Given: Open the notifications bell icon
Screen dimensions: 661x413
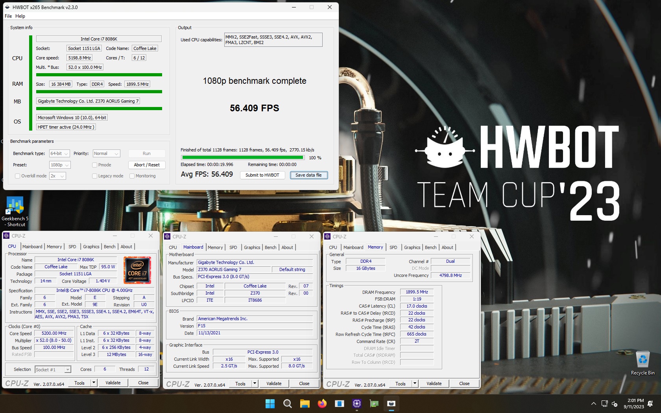Looking at the screenshot, I should pyautogui.click(x=651, y=404).
